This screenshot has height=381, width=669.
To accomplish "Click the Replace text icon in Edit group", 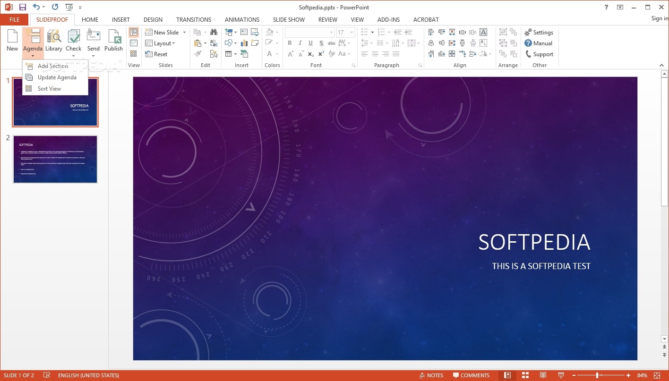I will (x=214, y=43).
